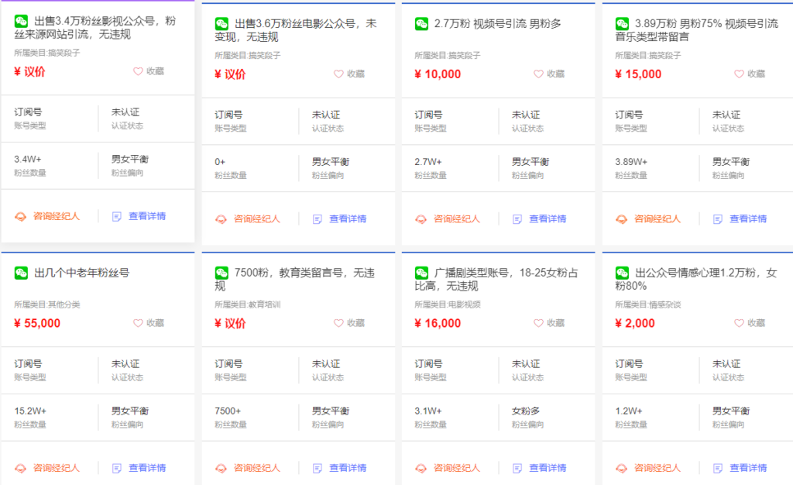This screenshot has width=793, height=485.
Task: Open 查看详情 for 7500粉 教育类留言号 listing
Action: click(x=348, y=468)
